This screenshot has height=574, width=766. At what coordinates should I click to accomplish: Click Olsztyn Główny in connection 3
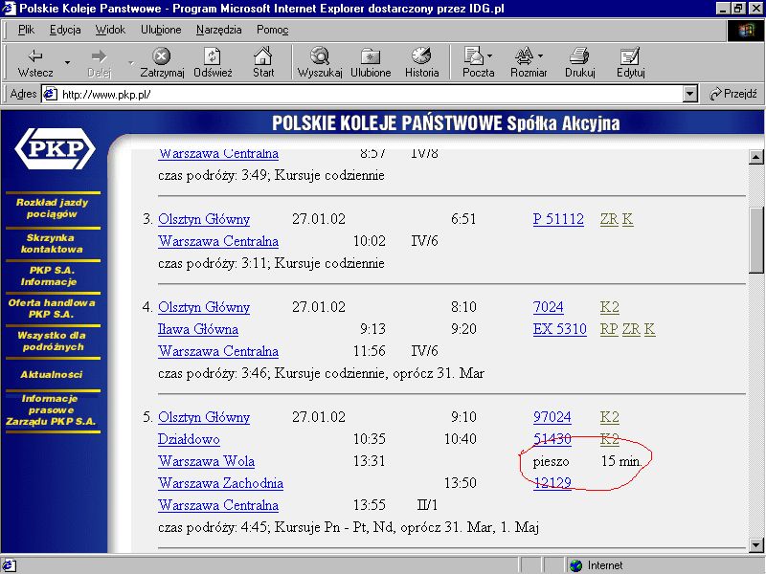pos(204,220)
